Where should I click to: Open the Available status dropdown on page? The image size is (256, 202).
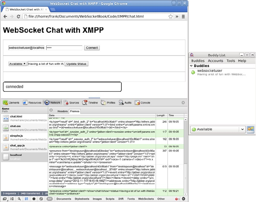pos(18,64)
